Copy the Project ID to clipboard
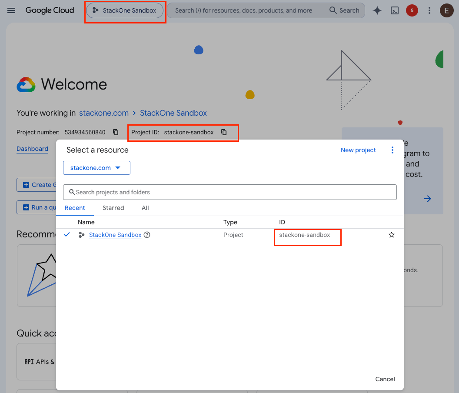The width and height of the screenshot is (459, 393). (x=224, y=132)
